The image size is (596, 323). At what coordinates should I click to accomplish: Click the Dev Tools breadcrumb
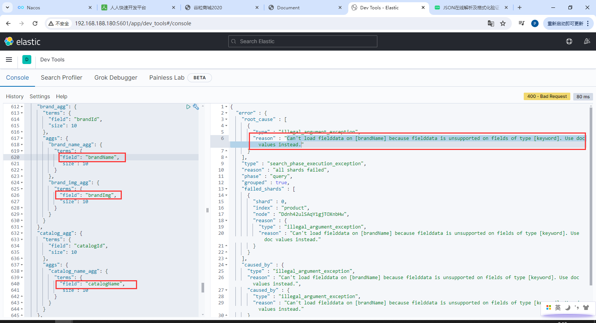click(52, 60)
